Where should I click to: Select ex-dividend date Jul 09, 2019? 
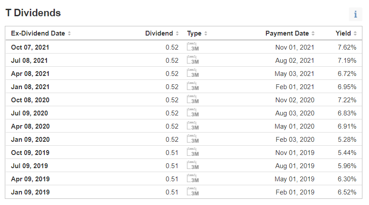(x=29, y=166)
